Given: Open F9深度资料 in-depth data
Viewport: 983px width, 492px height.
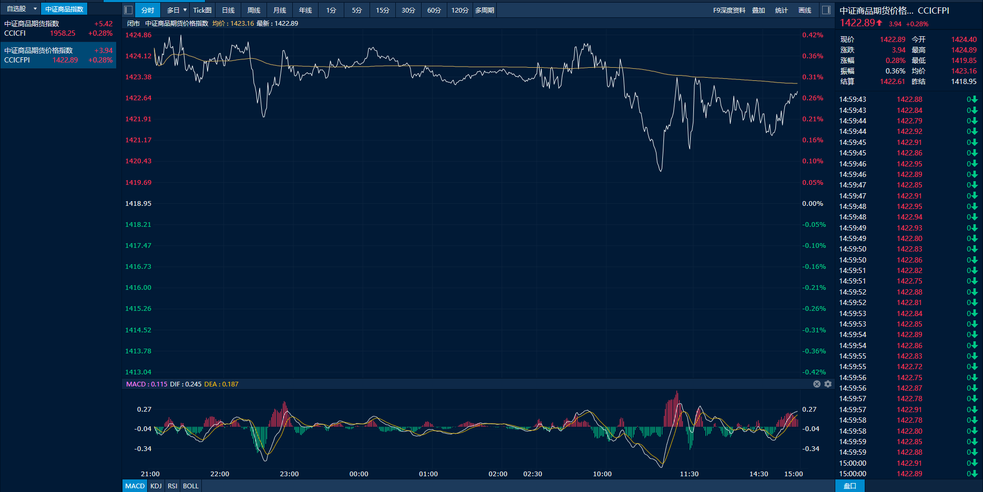Looking at the screenshot, I should tap(729, 10).
